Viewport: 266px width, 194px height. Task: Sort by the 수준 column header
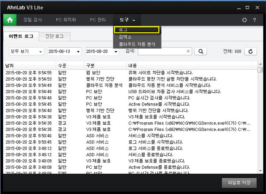click(70, 65)
